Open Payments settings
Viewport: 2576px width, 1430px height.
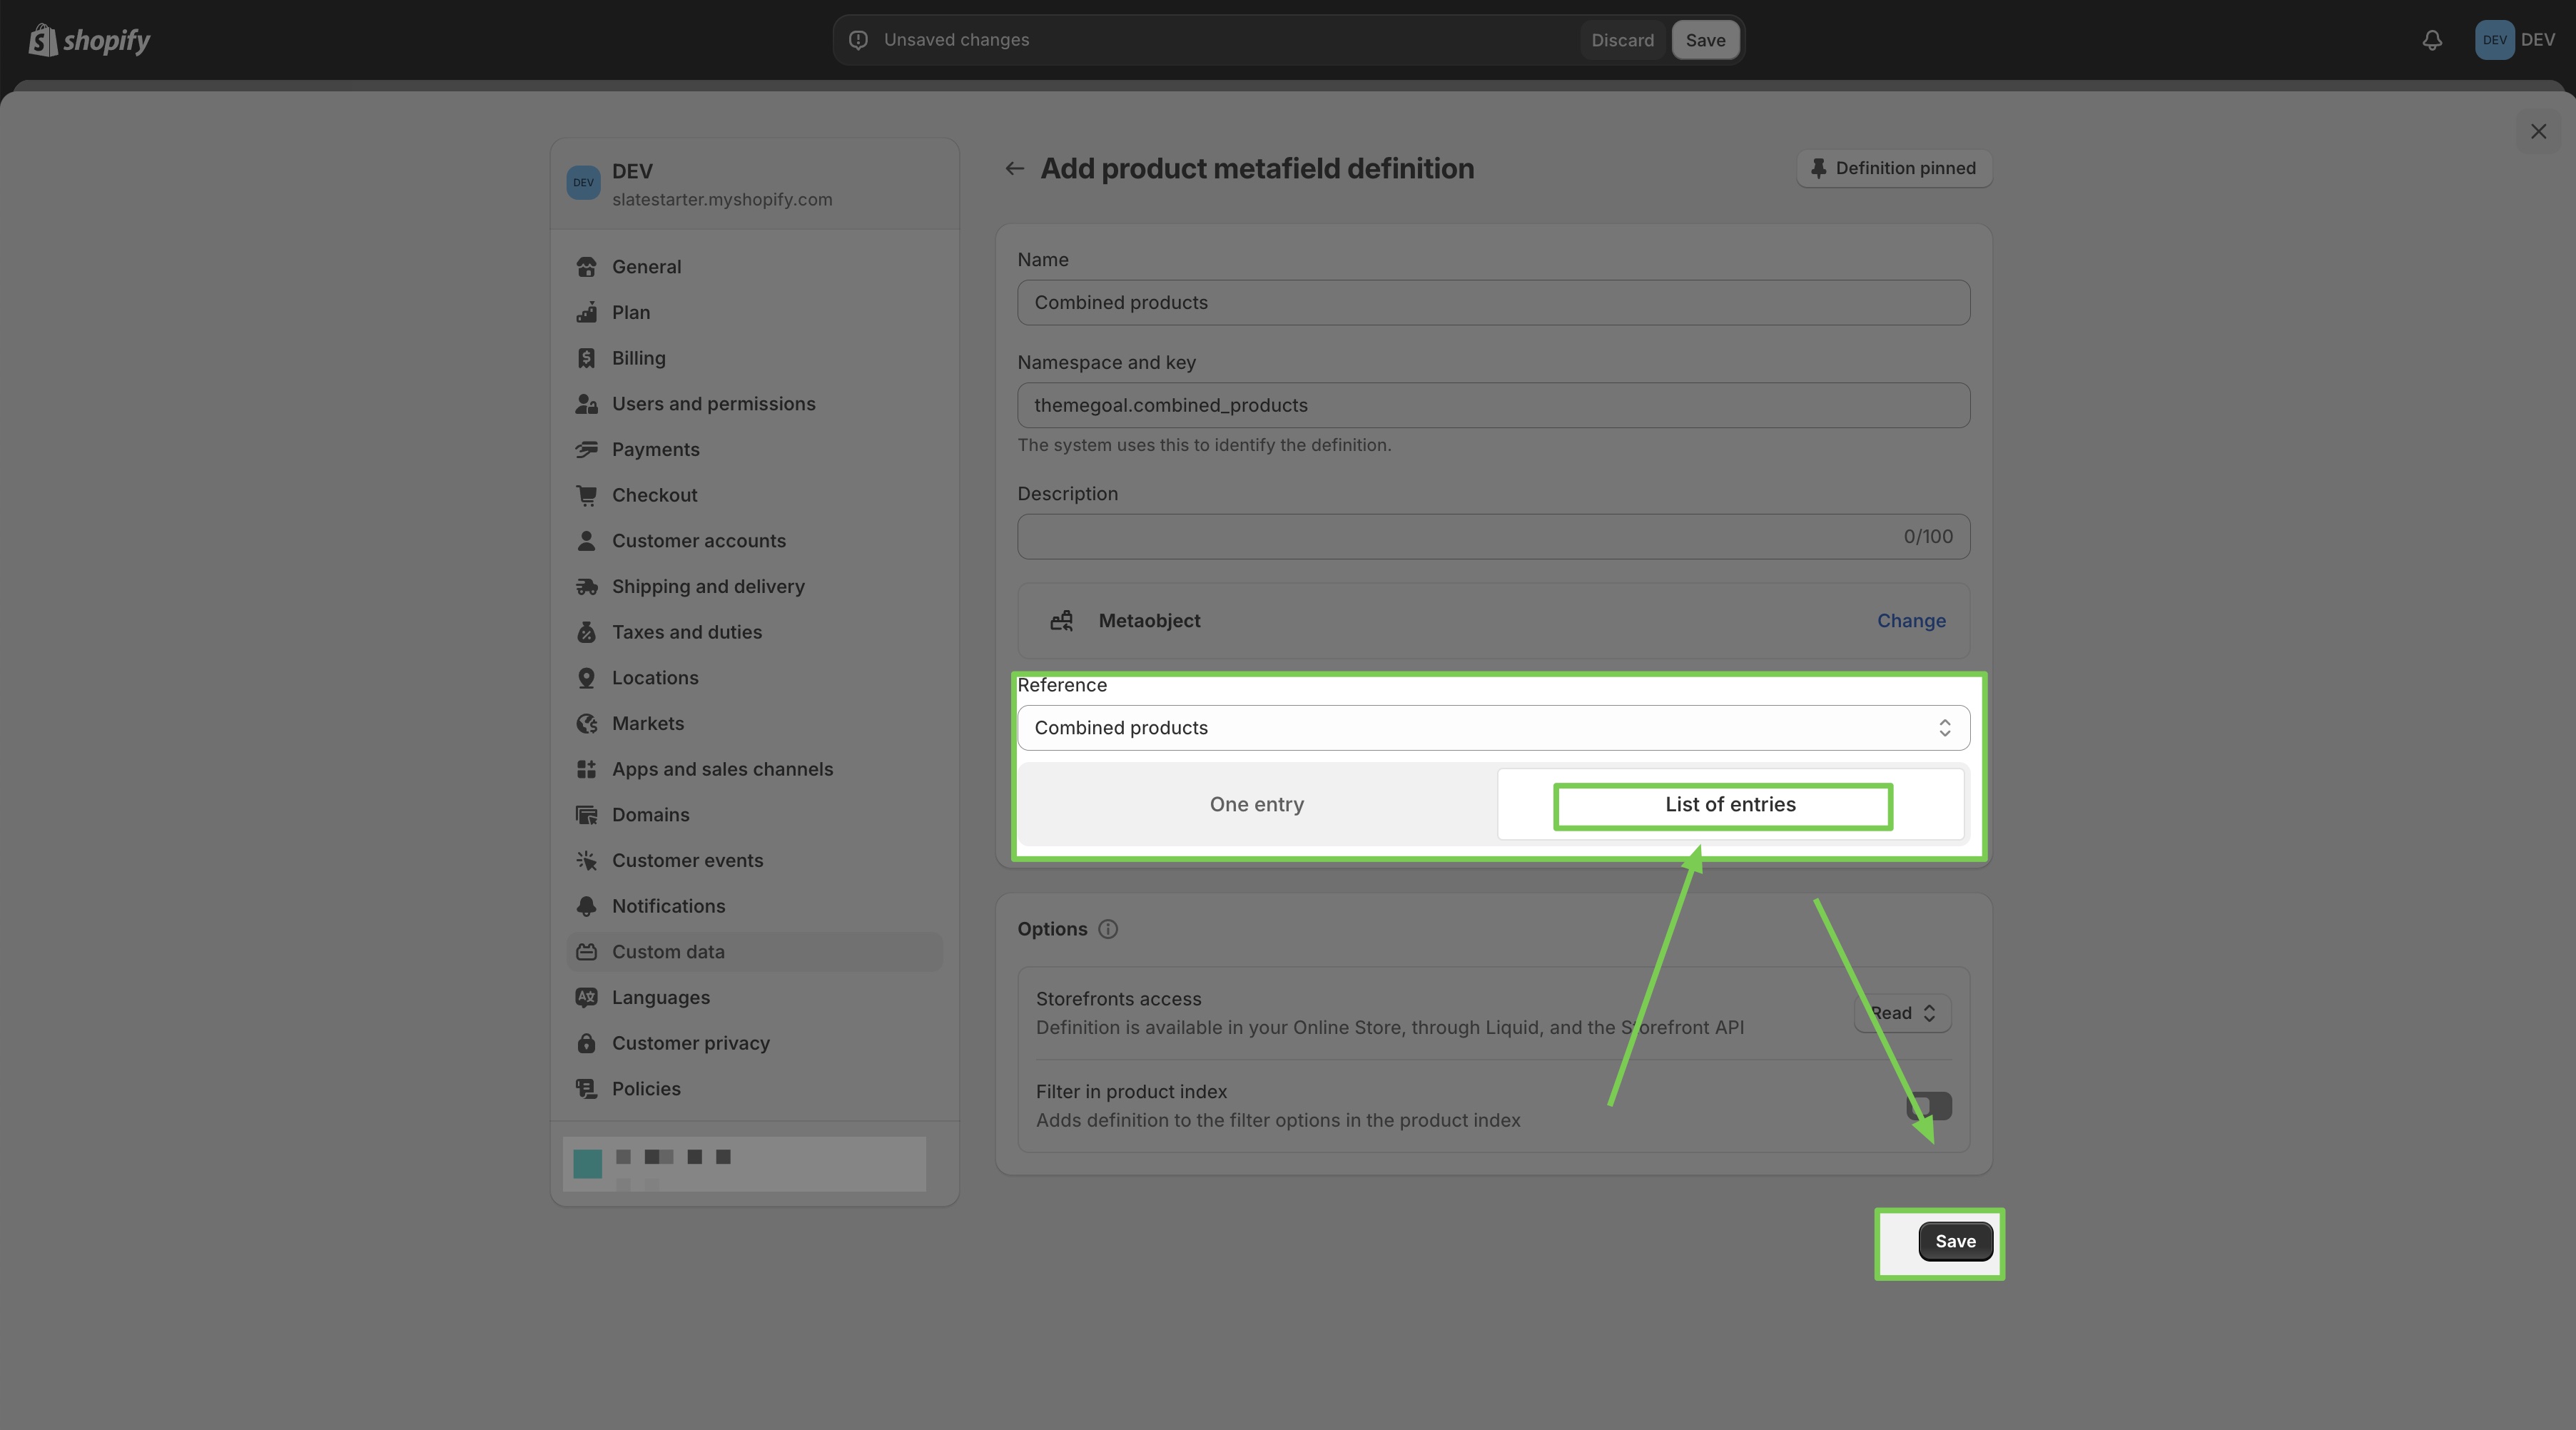click(754, 450)
